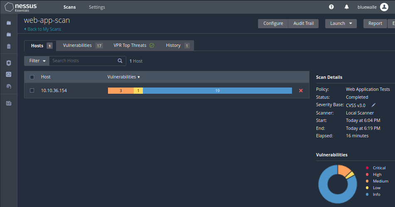
Task: Open Policies shield icon in sidebar
Action: pos(9,63)
